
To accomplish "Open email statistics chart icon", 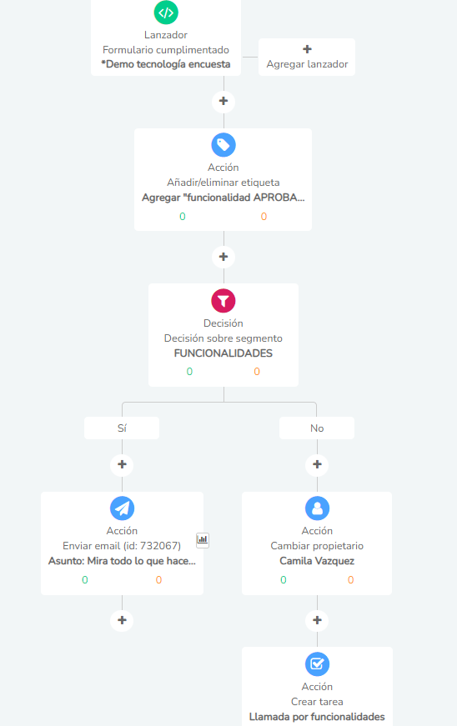I will 203,539.
